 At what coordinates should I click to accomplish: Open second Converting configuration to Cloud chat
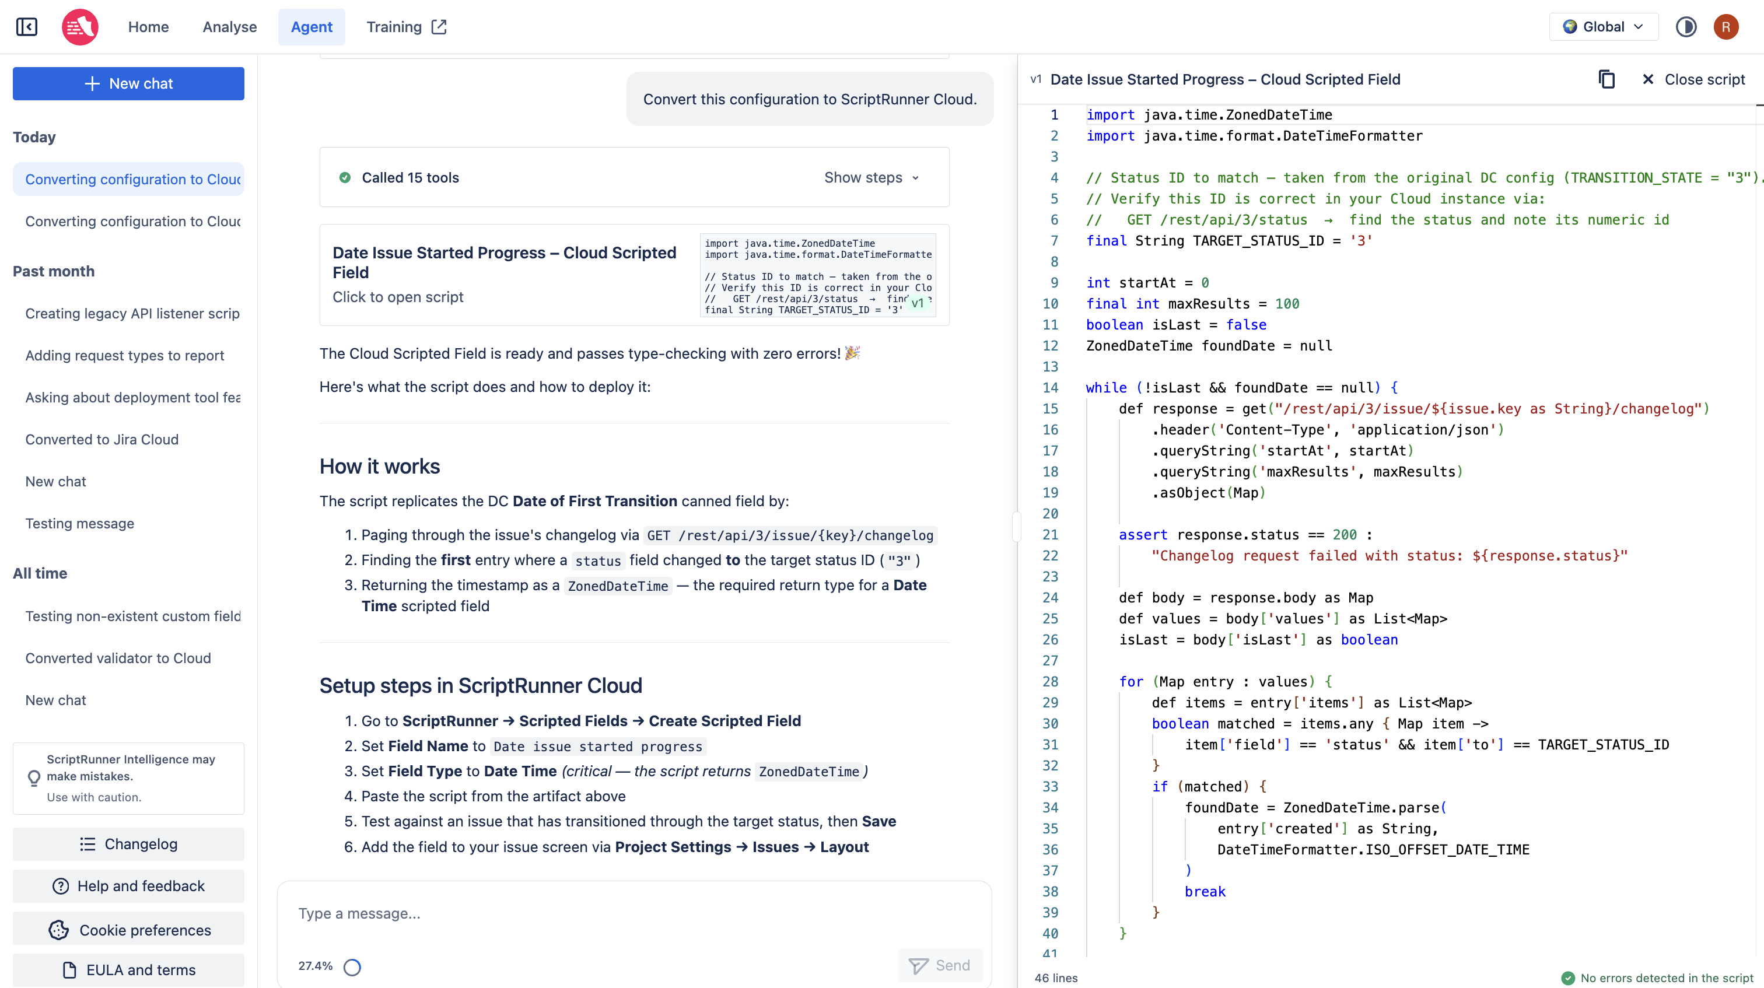(x=128, y=221)
